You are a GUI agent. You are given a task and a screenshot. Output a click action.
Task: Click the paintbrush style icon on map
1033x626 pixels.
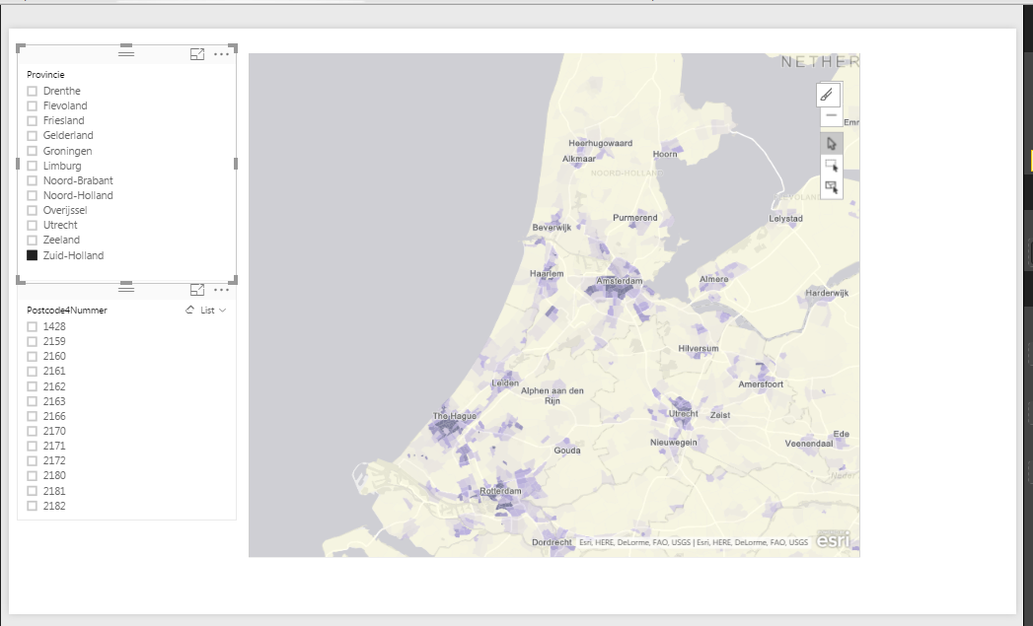click(828, 95)
